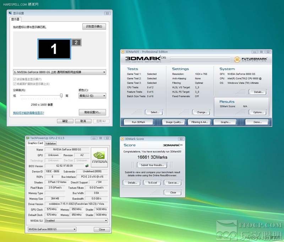Switch to the Validation tab
Screen dimensions: 284x242
pyautogui.click(x=51, y=143)
